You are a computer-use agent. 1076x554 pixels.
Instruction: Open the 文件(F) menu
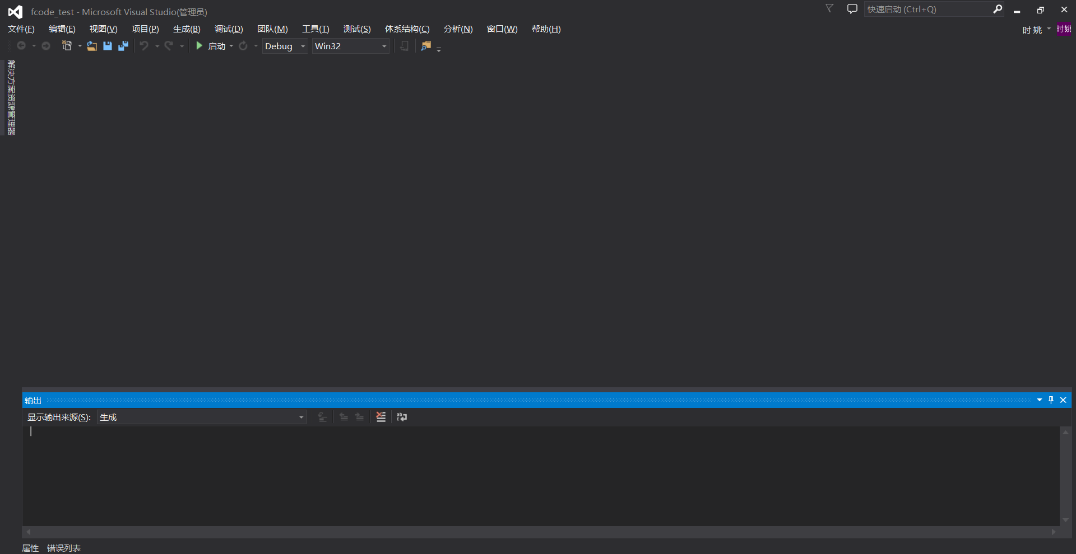pos(21,29)
